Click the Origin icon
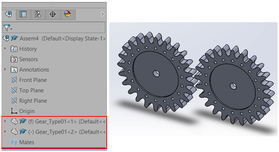This screenshot has height=152, width=279. click(14, 111)
